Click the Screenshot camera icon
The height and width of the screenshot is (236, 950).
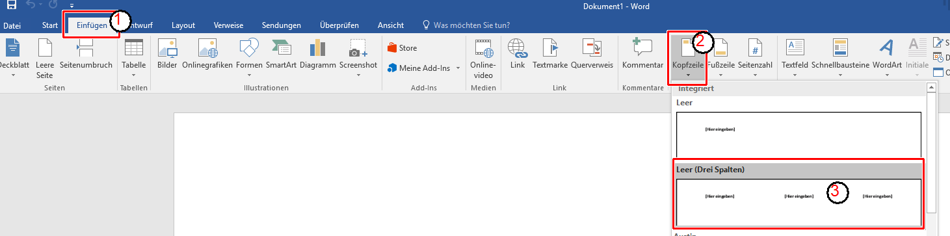(358, 48)
